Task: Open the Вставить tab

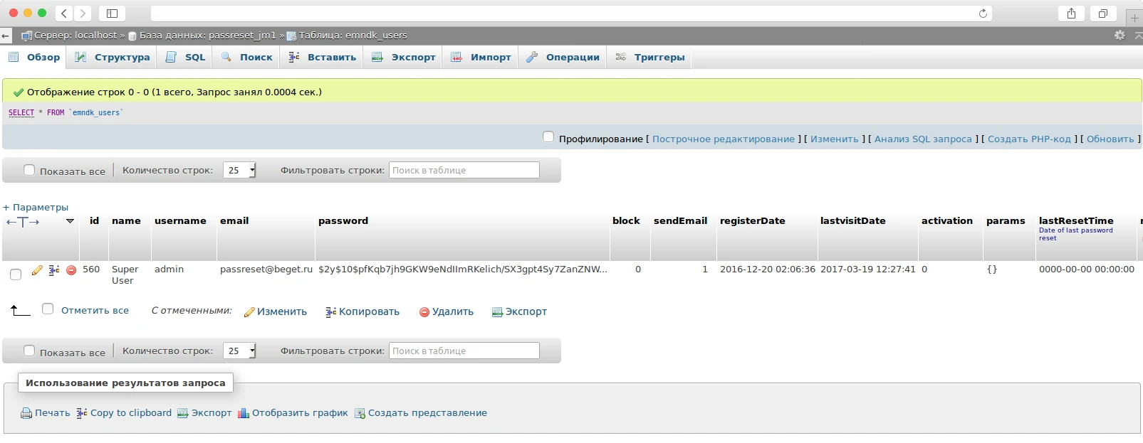Action: (x=323, y=58)
